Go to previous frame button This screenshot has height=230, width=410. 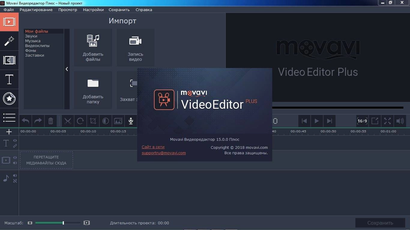304,121
